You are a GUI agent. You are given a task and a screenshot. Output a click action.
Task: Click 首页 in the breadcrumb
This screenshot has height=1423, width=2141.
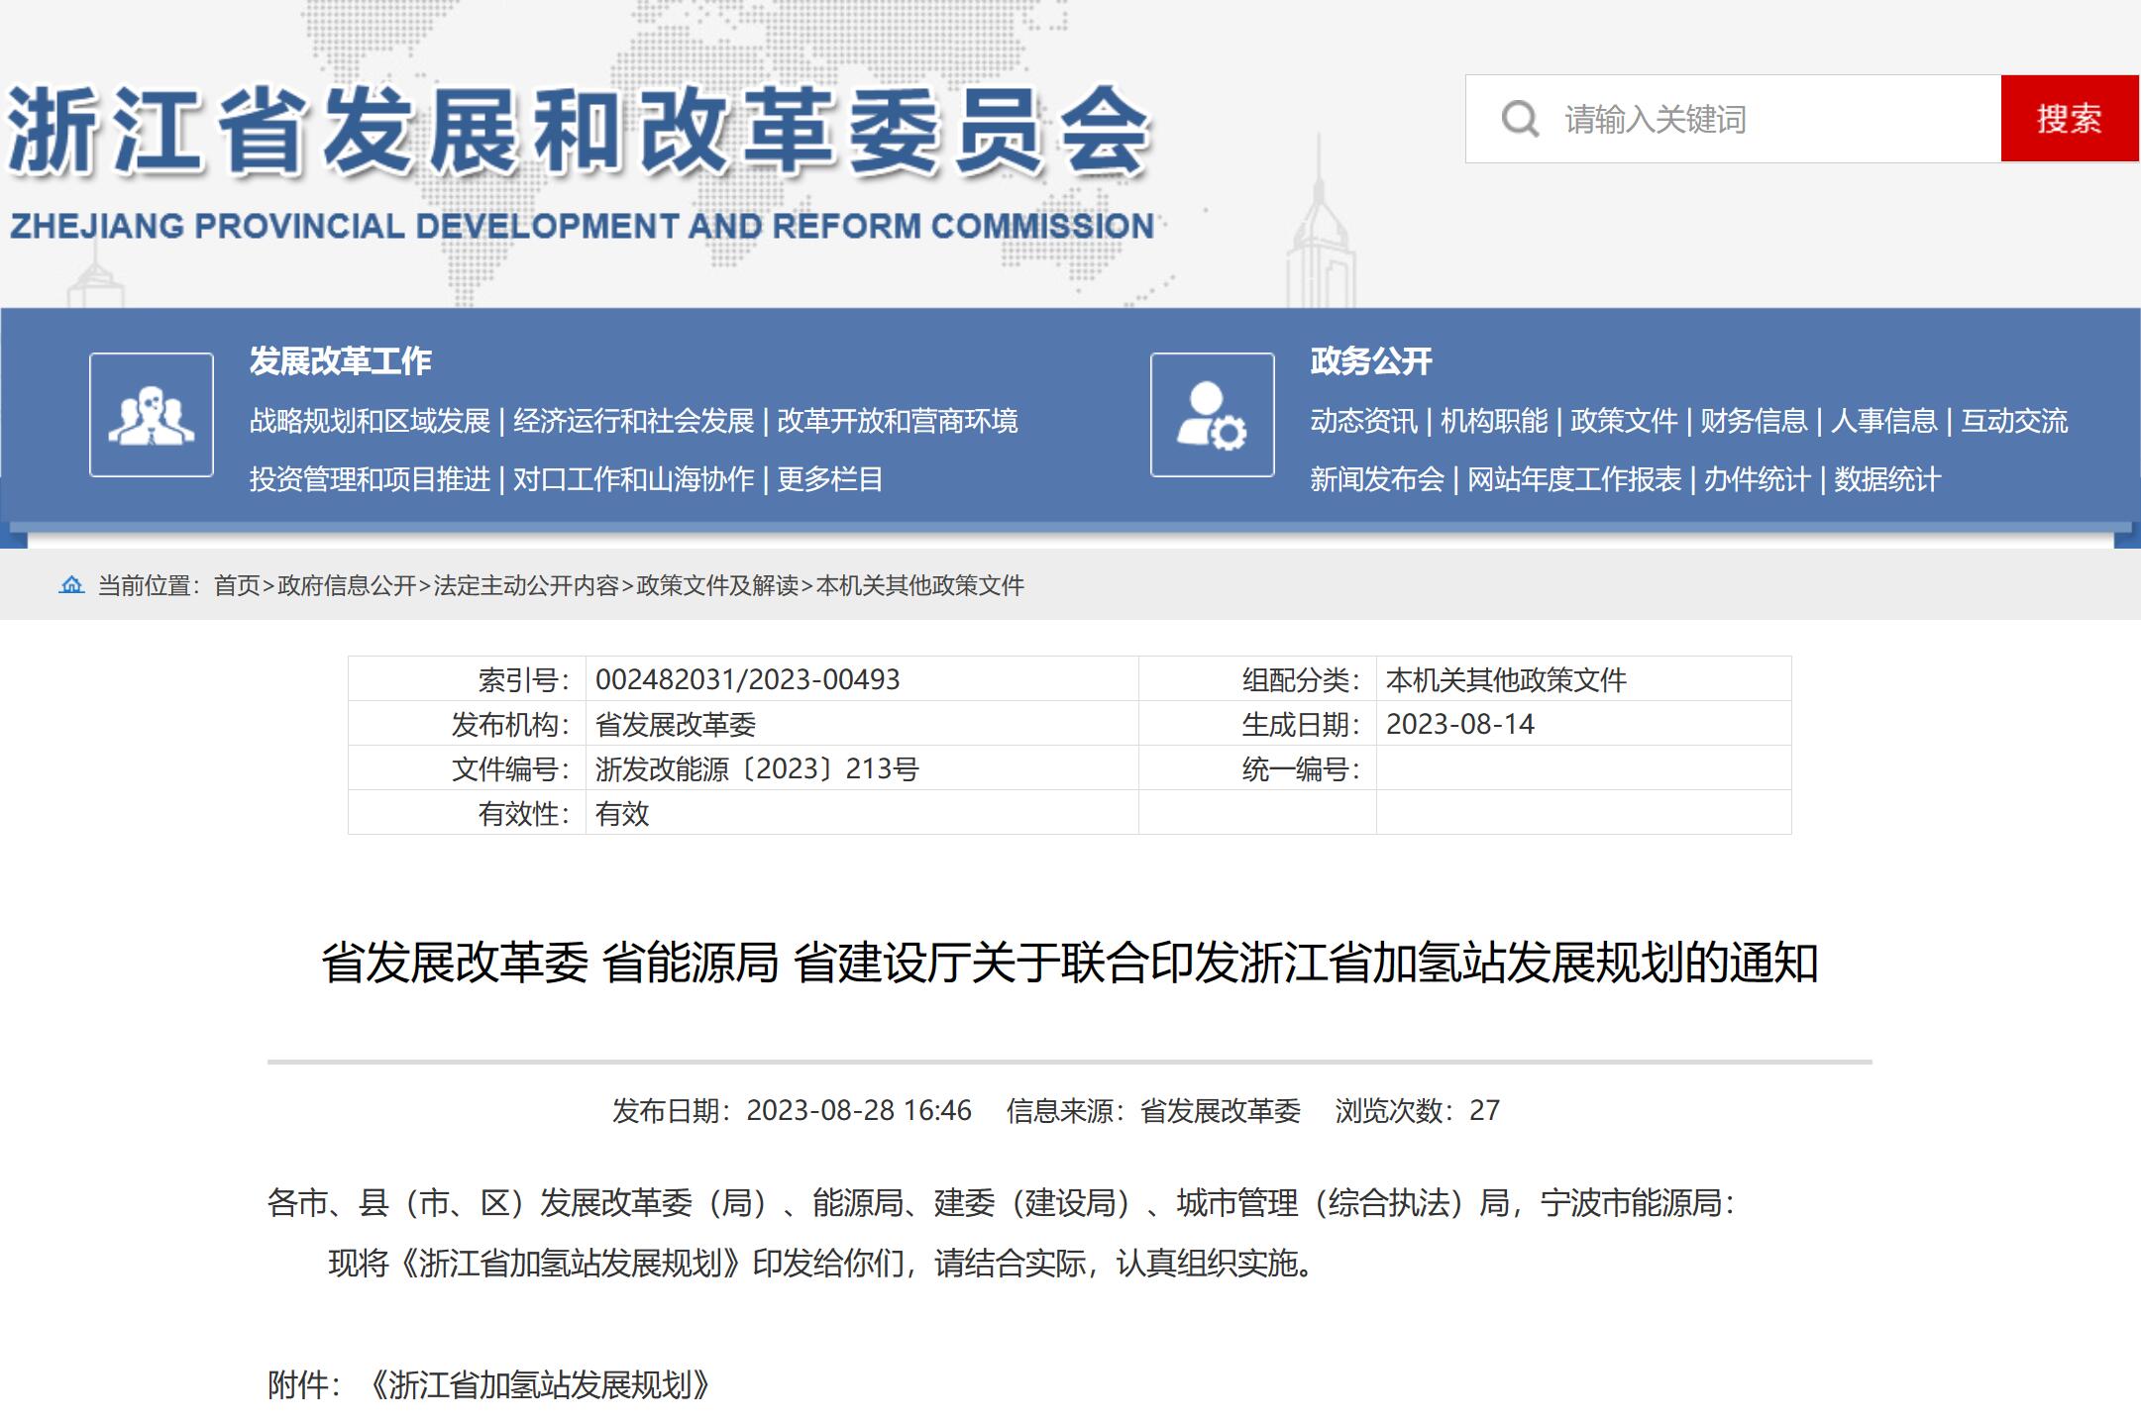pos(237,585)
